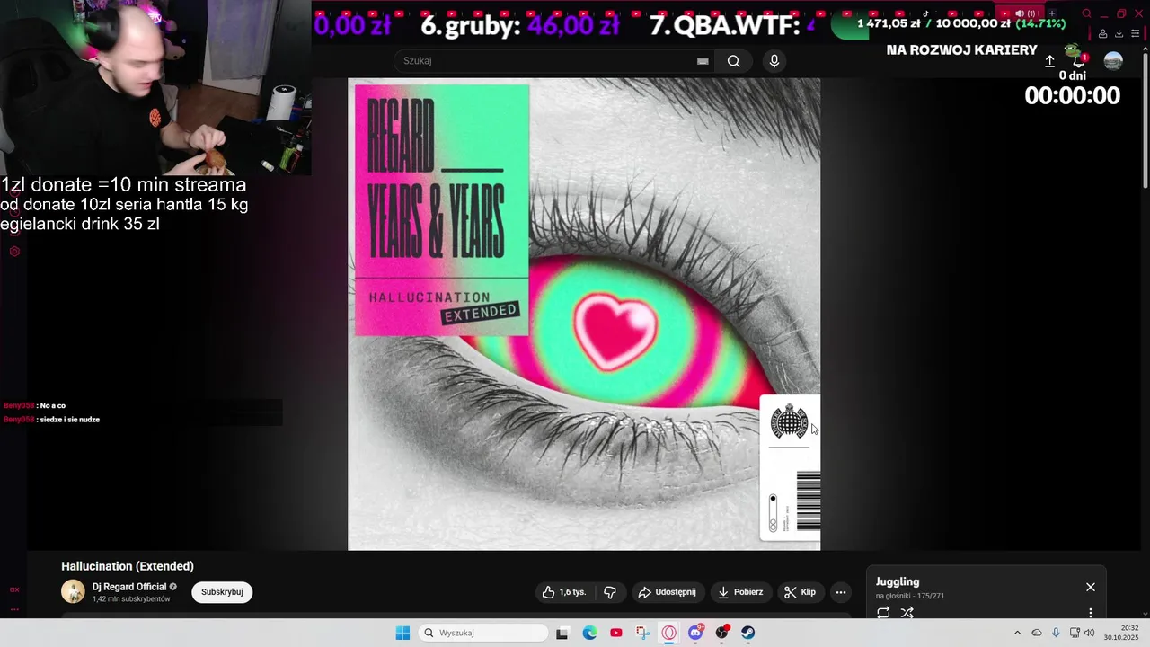Like the video with thumbs-up button

pyautogui.click(x=563, y=592)
